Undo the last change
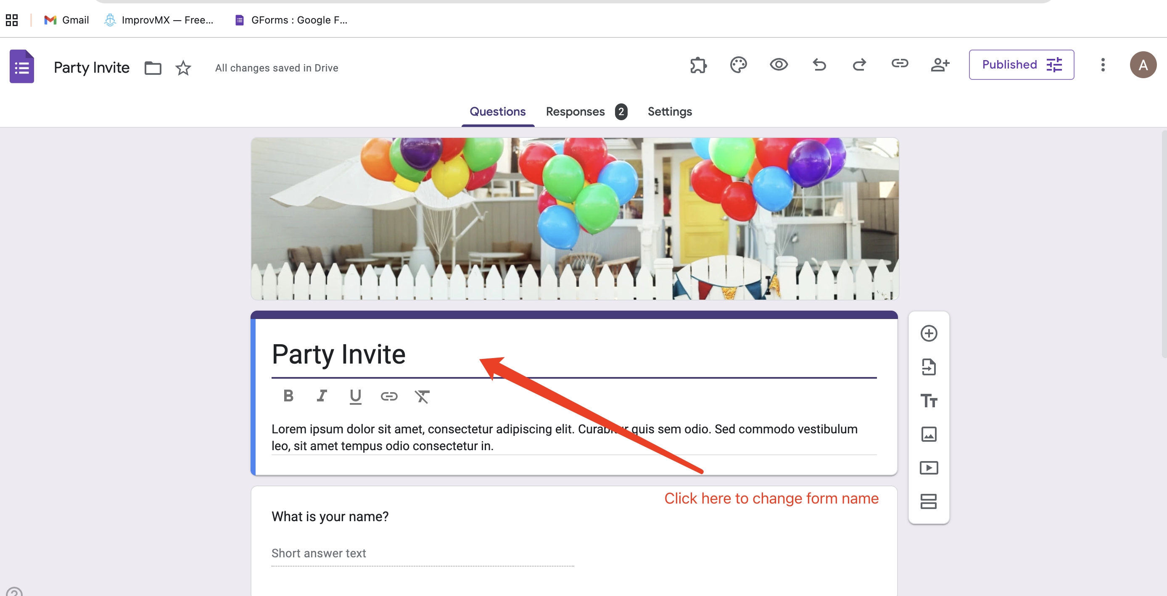 [x=819, y=65]
